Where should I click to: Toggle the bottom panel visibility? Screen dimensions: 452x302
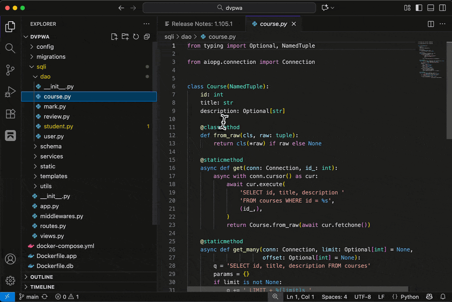(x=430, y=8)
